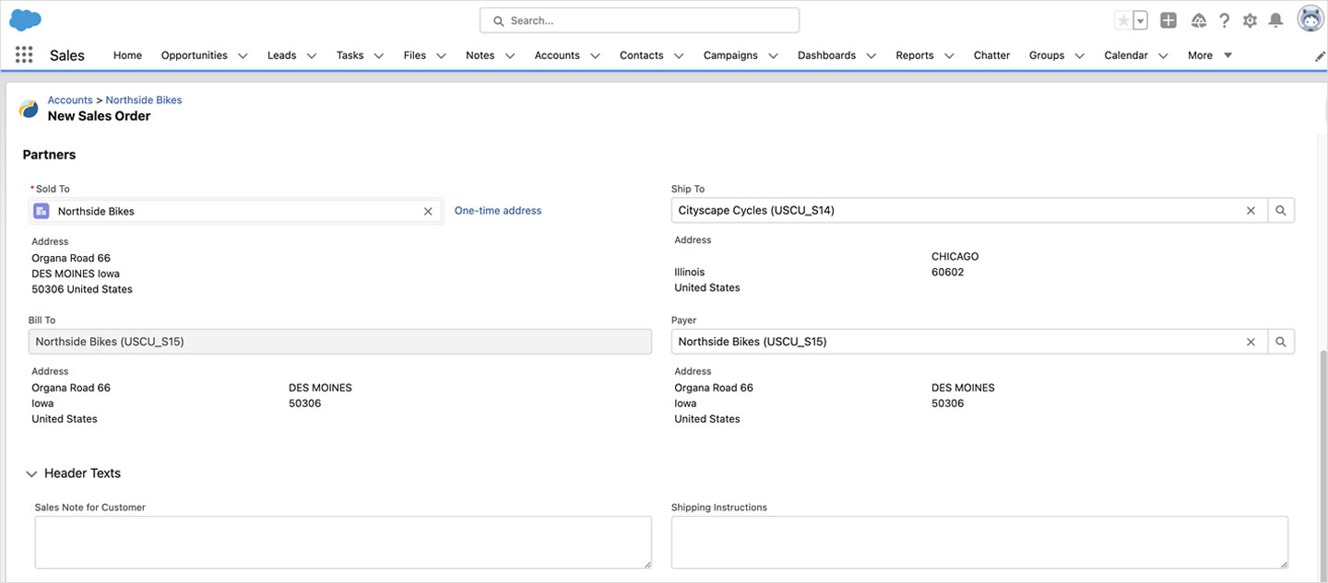Expand the Campaigns tab dropdown chevron
This screenshot has height=583, width=1328.
point(773,56)
